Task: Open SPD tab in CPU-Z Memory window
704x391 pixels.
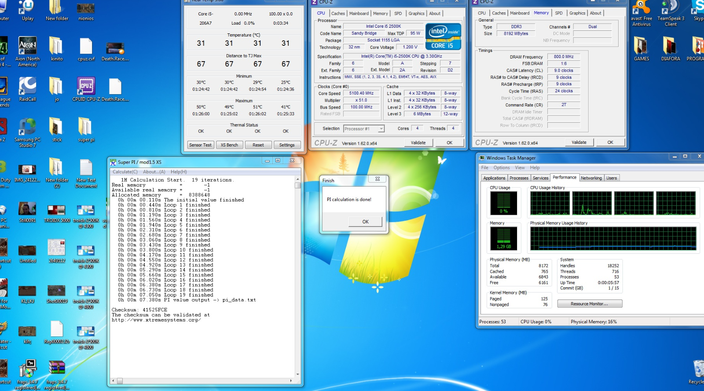Action: coord(558,13)
